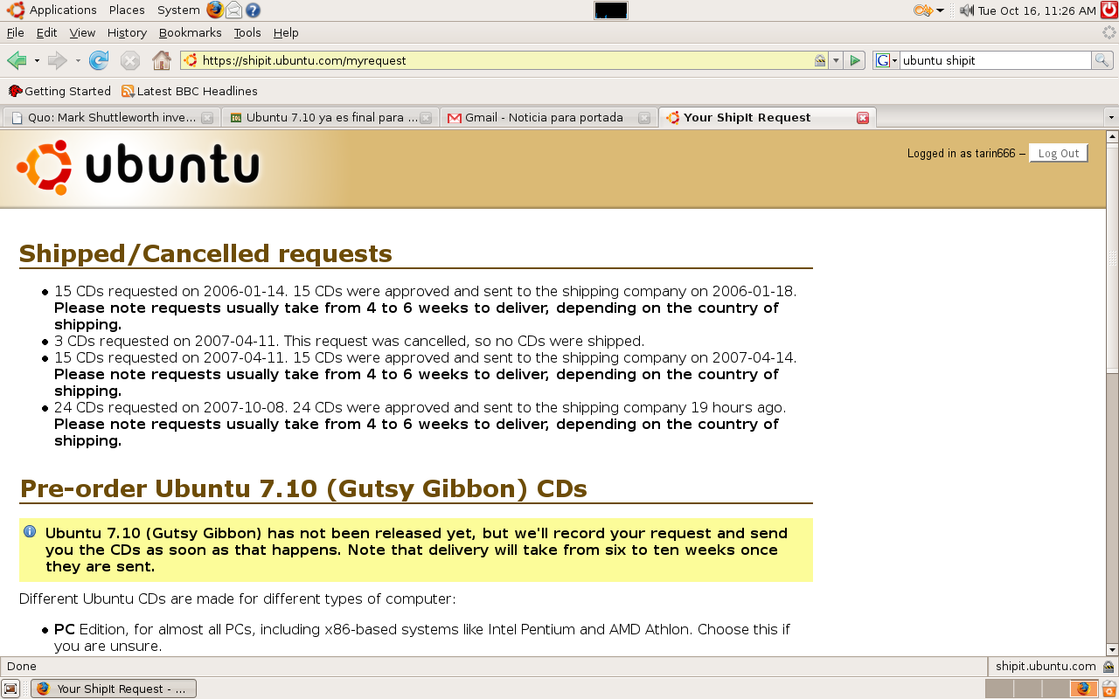Expand the keyring applet dropdown arrow

coord(940,10)
